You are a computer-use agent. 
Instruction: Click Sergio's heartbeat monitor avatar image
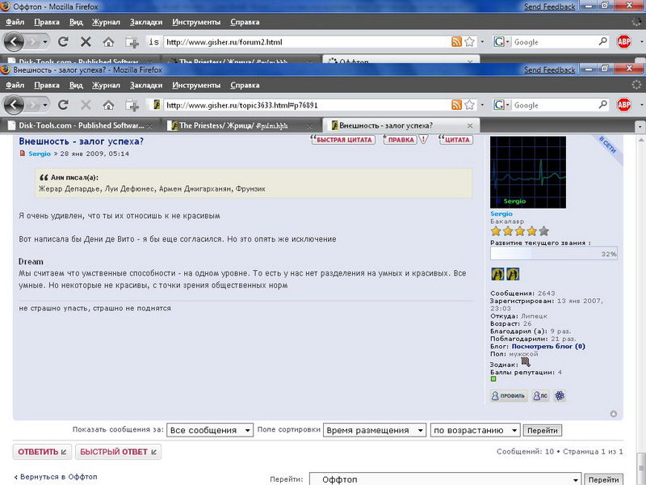[x=528, y=172]
